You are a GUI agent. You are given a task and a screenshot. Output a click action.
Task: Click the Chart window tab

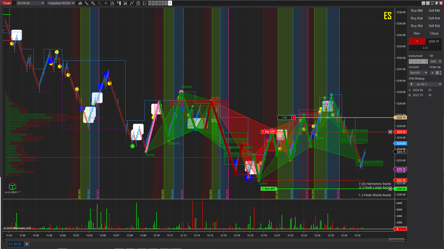[x=7, y=3]
